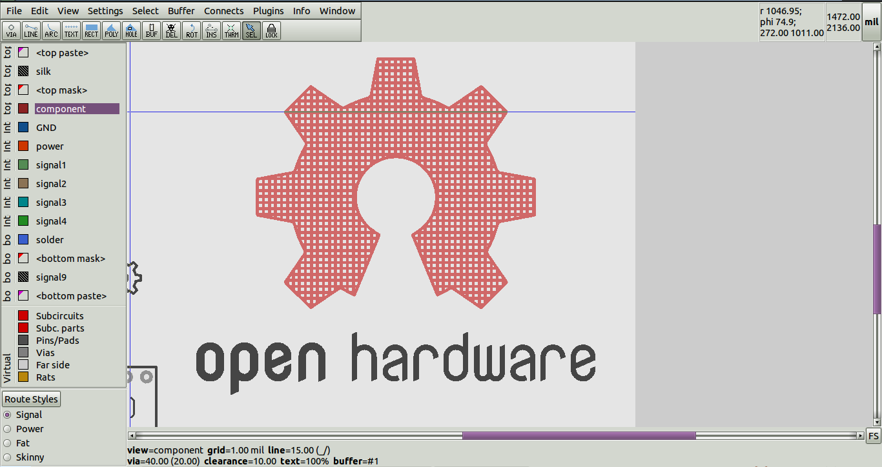The image size is (882, 467).
Task: Activate the INS insert-point tool
Action: (211, 30)
